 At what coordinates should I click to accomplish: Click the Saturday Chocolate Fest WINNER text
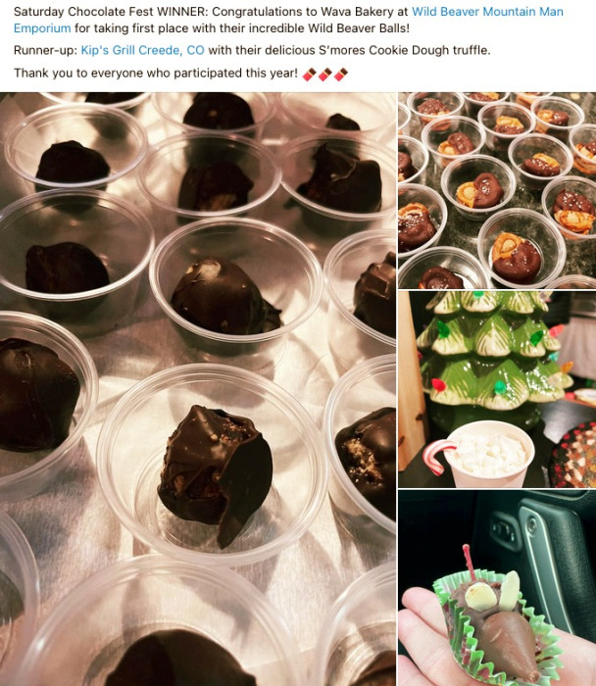click(x=111, y=12)
